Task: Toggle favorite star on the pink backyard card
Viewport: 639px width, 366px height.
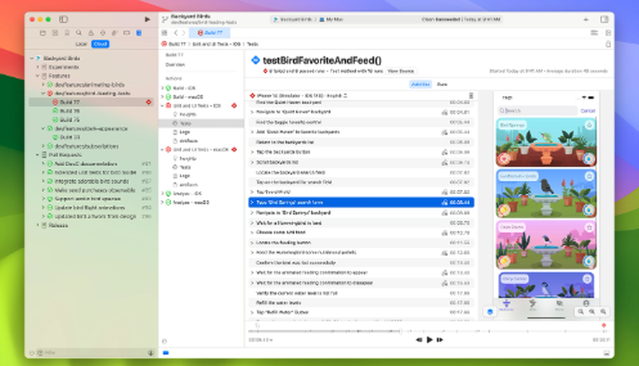Action: coord(589,227)
